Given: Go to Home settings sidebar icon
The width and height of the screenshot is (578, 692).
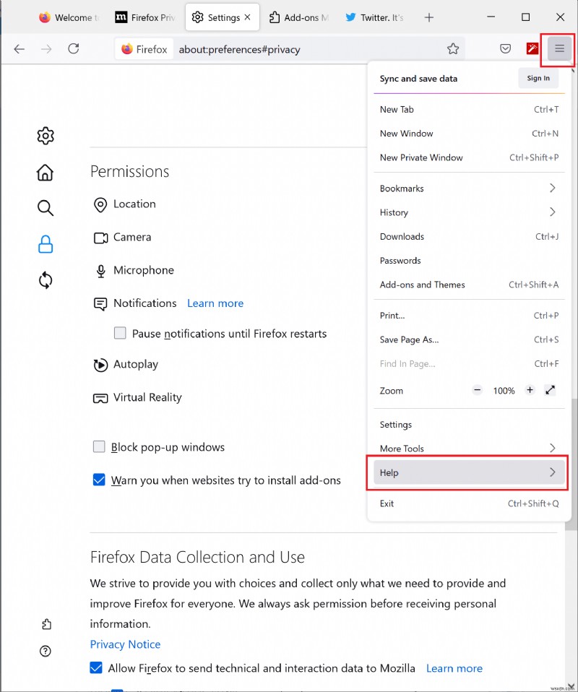Looking at the screenshot, I should [x=46, y=172].
